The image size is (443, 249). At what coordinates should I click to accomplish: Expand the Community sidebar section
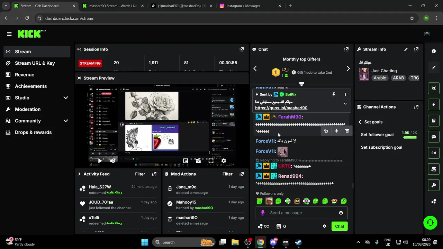click(x=66, y=121)
